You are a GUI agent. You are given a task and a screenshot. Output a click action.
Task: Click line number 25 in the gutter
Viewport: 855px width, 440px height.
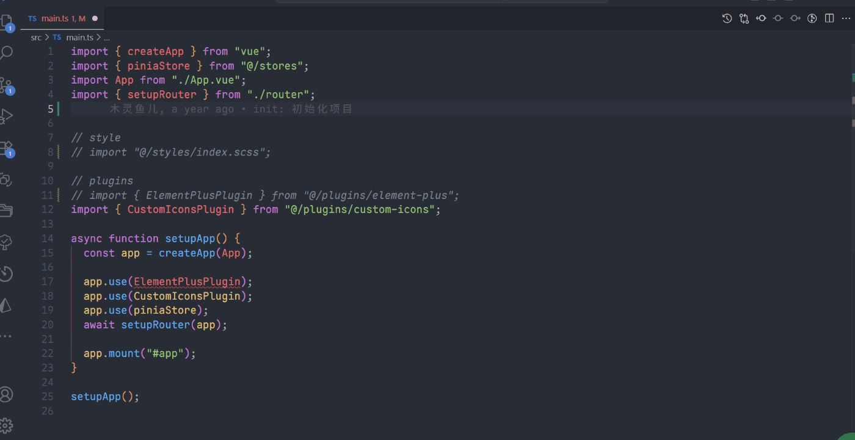pyautogui.click(x=48, y=397)
